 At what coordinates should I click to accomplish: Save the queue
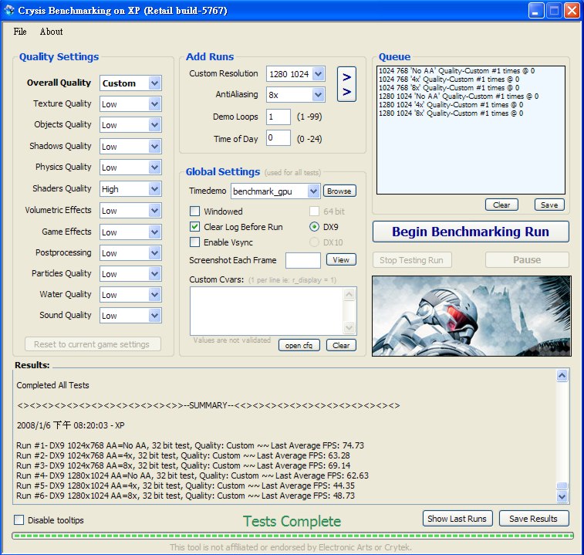point(549,205)
